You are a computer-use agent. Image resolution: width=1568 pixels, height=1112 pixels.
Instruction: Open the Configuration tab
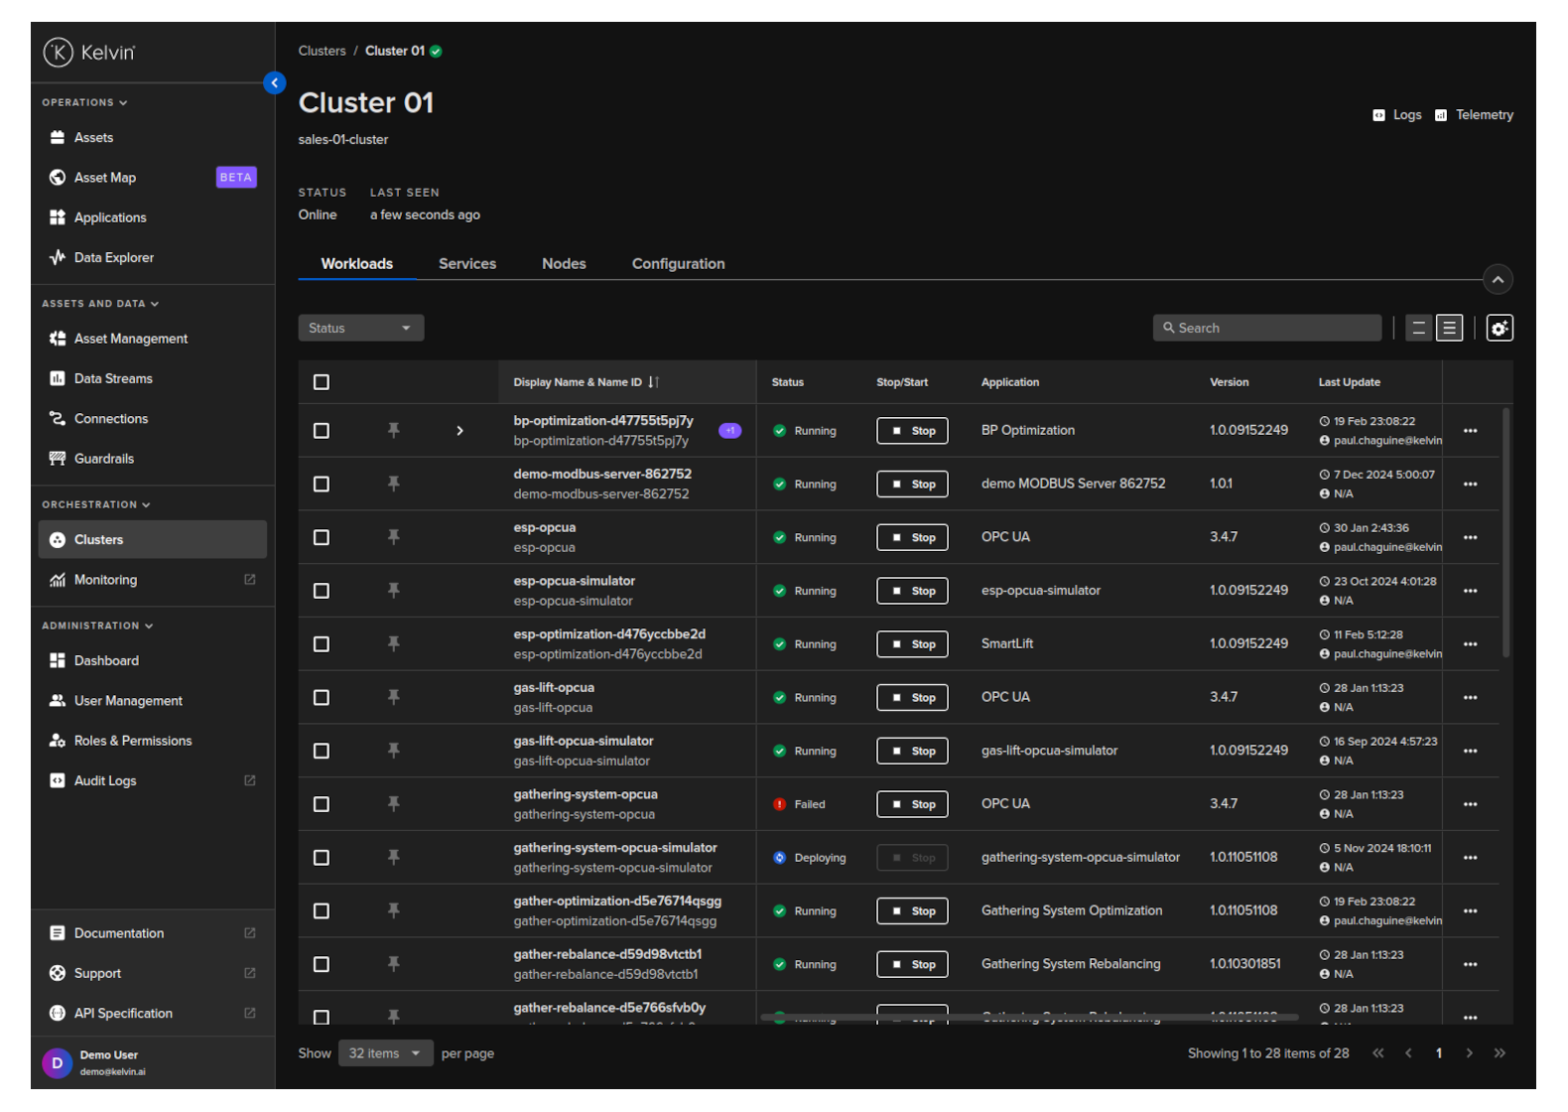pos(678,264)
